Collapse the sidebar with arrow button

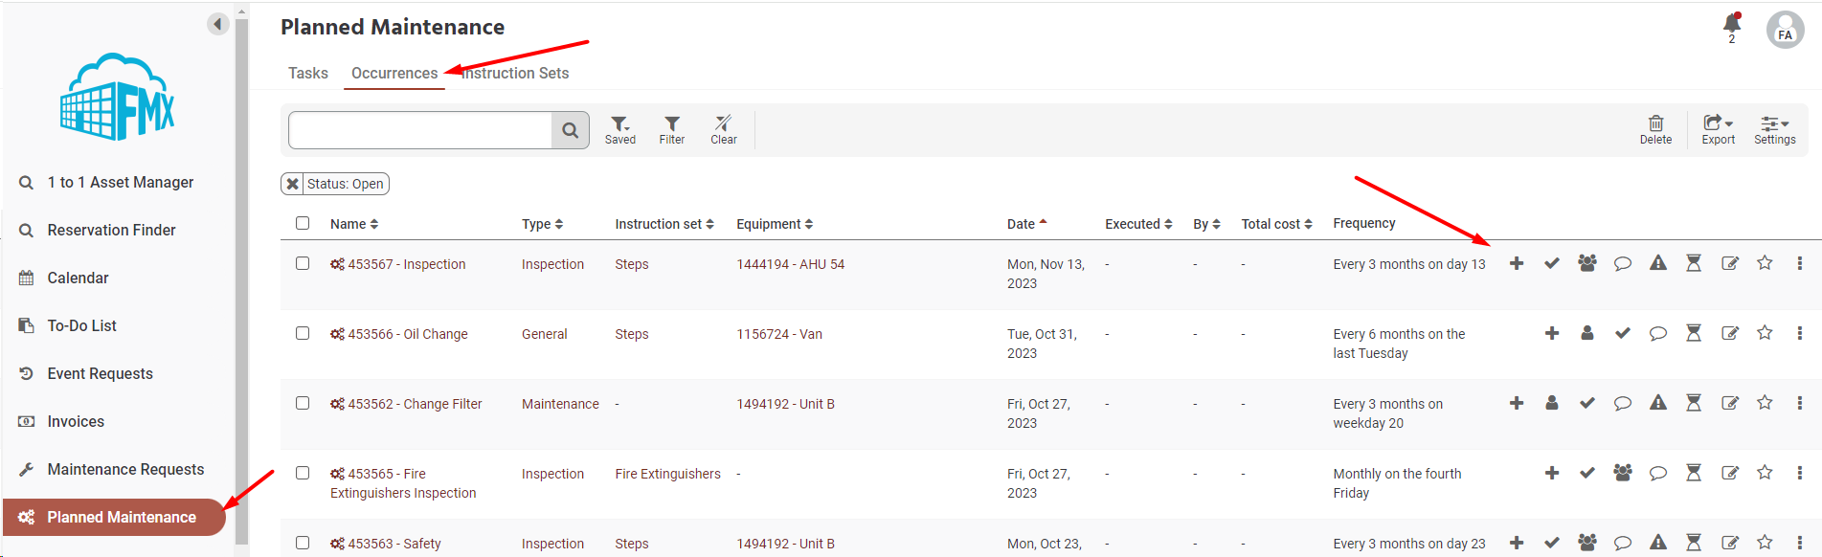(x=217, y=24)
